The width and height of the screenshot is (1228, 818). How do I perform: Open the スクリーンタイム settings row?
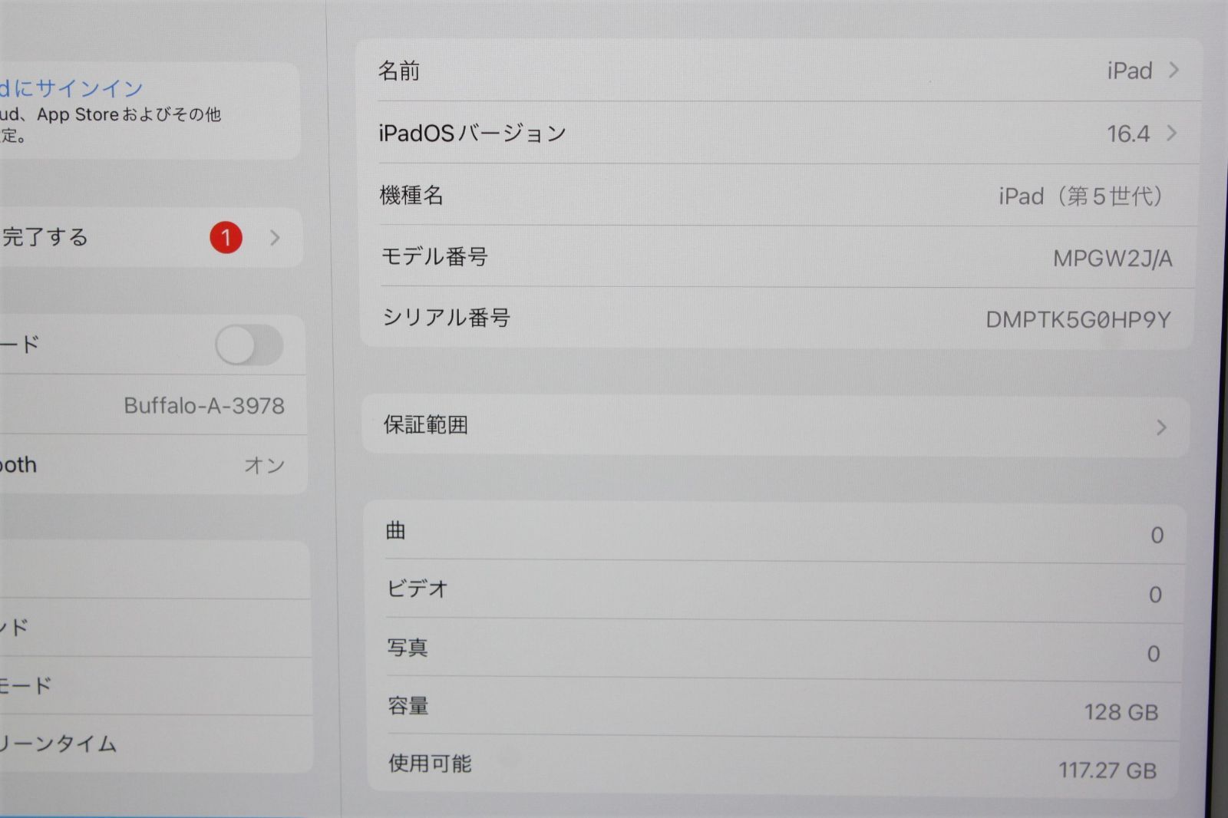point(156,744)
